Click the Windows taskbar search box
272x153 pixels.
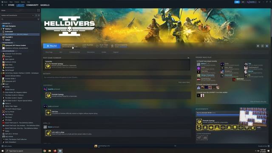[x=23, y=151]
